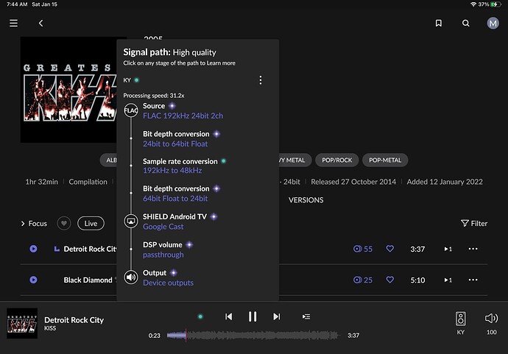Click the Google Cast link
This screenshot has height=354, width=508.
(163, 227)
